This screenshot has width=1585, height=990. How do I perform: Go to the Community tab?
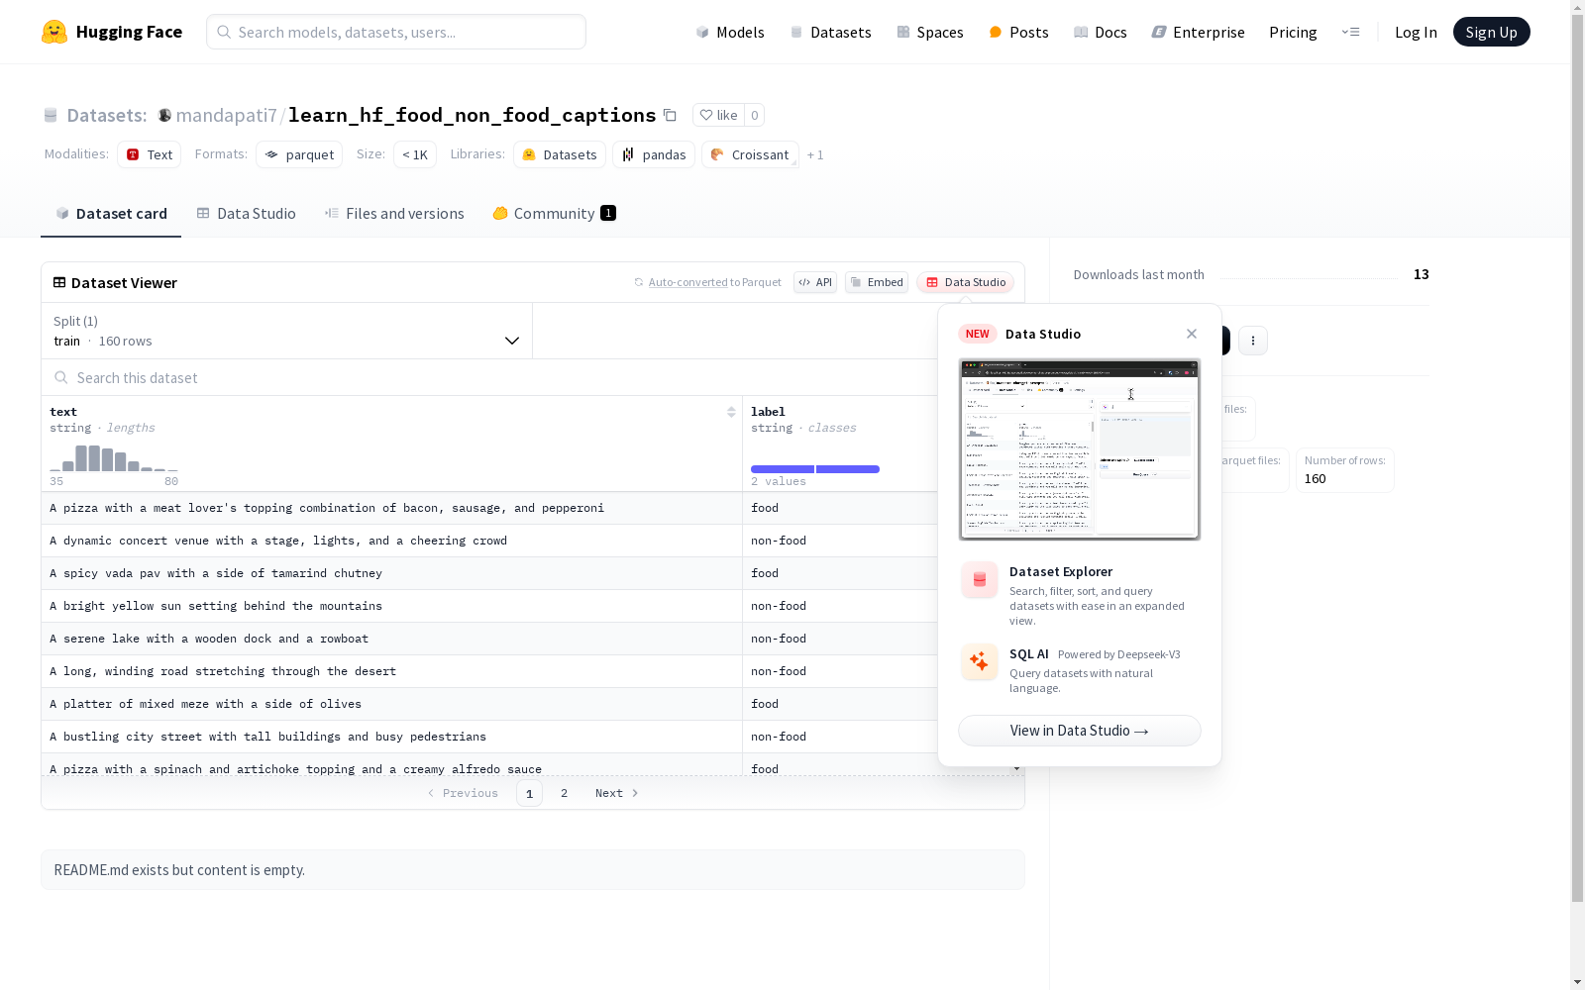(555, 214)
